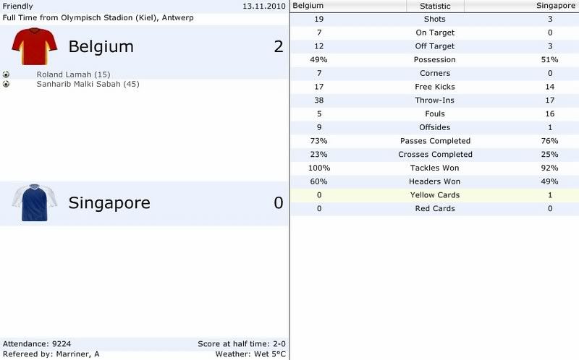579x360 pixels.
Task: Select the Tackles Won row
Action: click(x=435, y=168)
